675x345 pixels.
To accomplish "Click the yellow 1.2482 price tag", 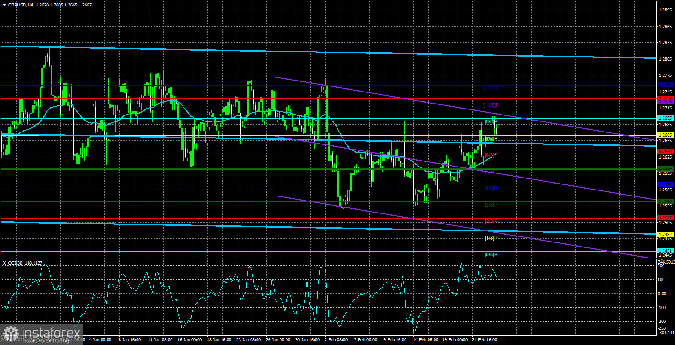I will pos(665,235).
